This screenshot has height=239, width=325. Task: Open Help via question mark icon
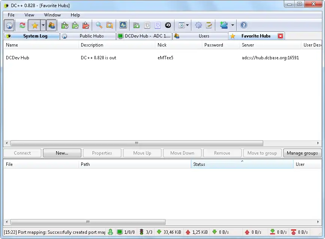click(243, 26)
